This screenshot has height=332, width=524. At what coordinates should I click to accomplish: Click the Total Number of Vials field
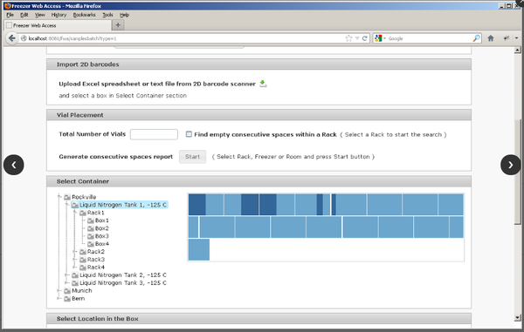pyautogui.click(x=154, y=134)
